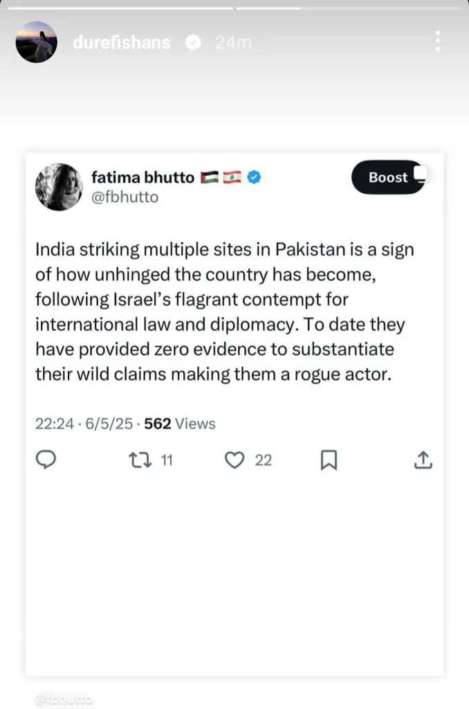Open story more options three-dot menu
The width and height of the screenshot is (469, 709).
437,42
